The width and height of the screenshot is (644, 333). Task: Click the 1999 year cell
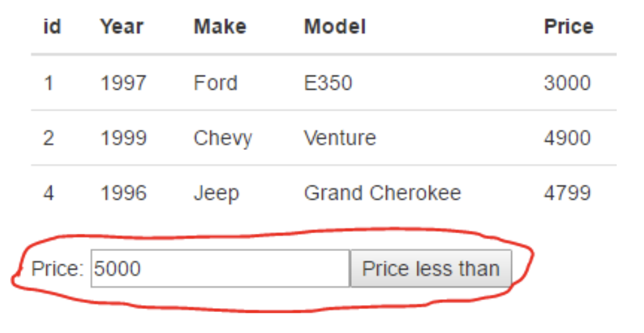123,138
